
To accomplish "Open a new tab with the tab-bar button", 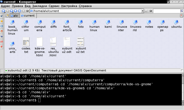I will 7,16.
